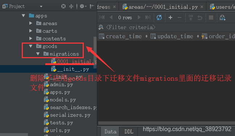Expand the contents folder
The height and width of the screenshot is (136, 235).
point(31,39)
